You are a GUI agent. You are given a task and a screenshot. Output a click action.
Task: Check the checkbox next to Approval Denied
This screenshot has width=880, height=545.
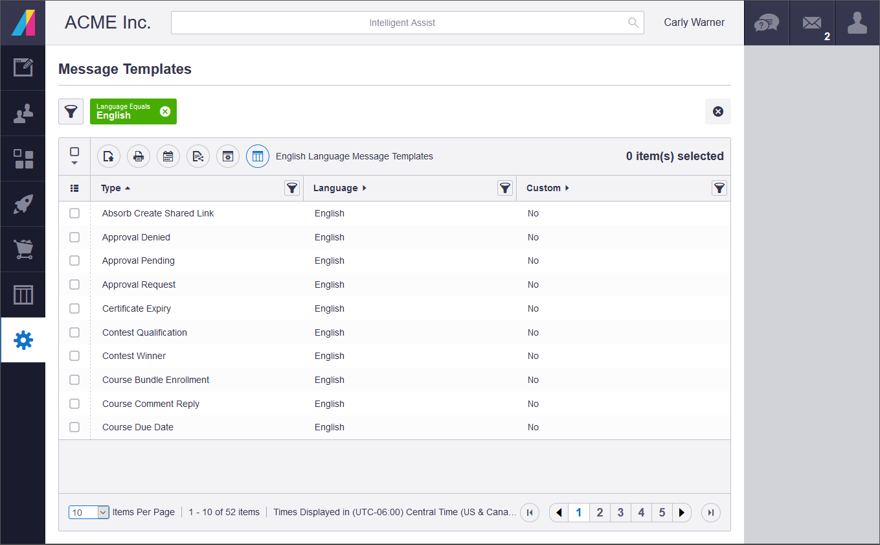(74, 237)
